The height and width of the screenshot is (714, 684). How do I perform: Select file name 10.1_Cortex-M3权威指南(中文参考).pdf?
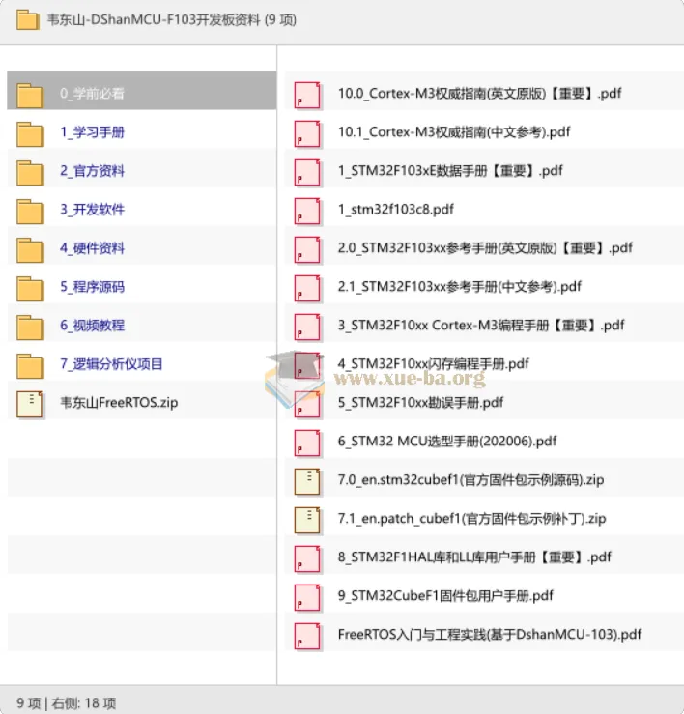coord(454,132)
